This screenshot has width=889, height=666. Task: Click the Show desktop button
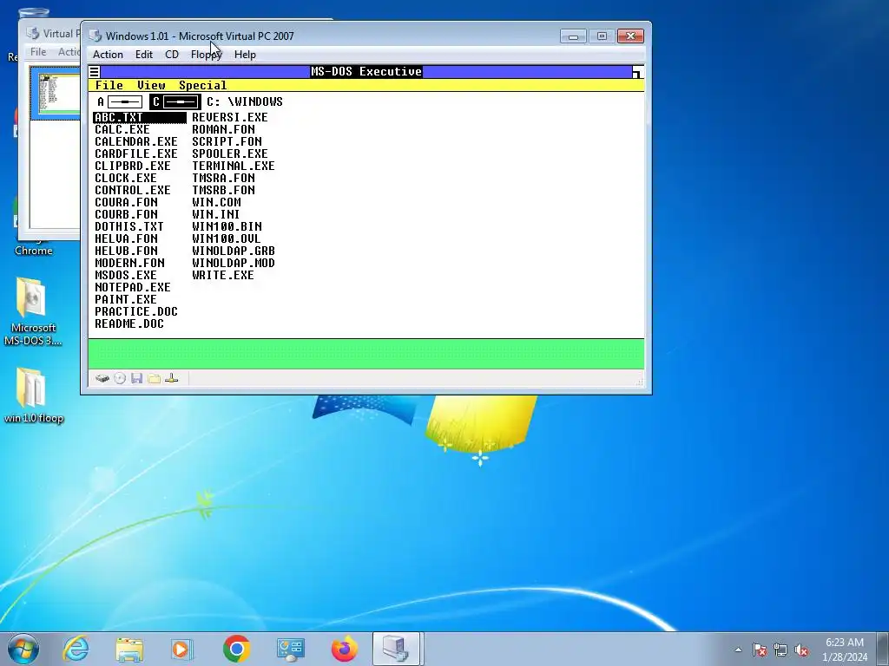click(x=883, y=649)
